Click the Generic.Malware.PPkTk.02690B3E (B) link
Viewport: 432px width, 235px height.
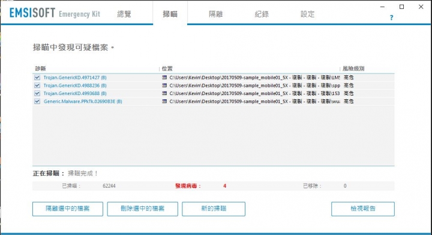(83, 101)
